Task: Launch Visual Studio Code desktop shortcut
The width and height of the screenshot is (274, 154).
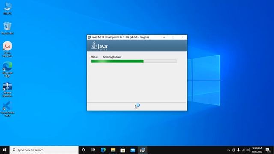Action: [x=7, y=109]
